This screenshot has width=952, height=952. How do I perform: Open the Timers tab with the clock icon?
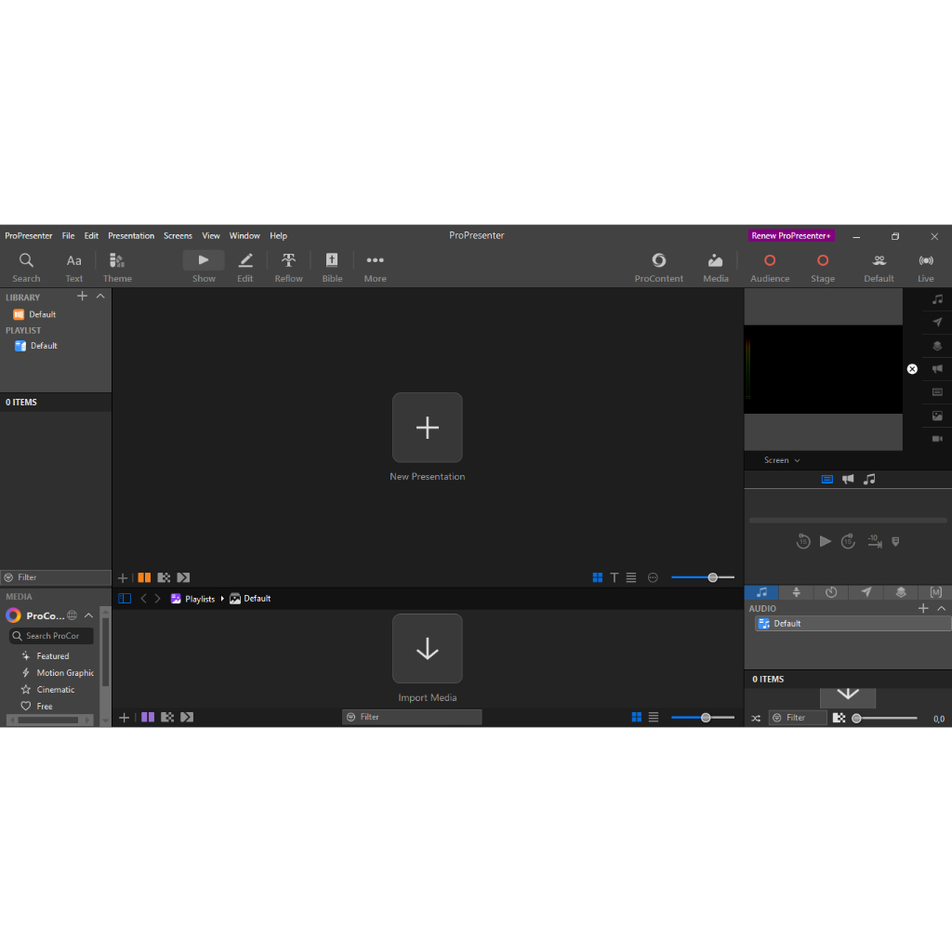(831, 592)
